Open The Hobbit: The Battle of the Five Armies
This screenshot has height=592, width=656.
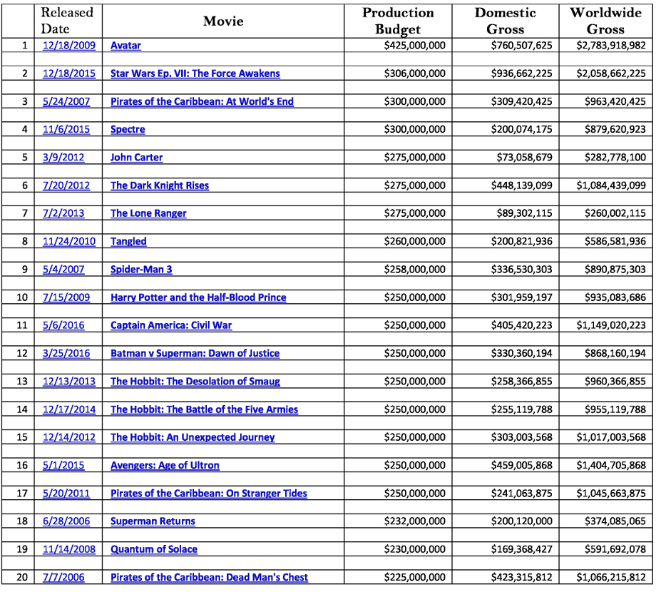pos(204,409)
